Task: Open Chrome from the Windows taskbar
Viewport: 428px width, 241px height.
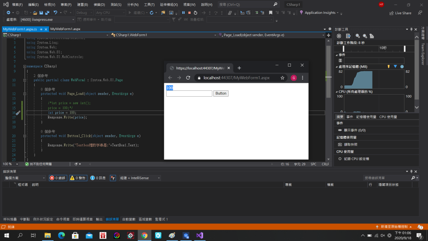Action: click(144, 236)
